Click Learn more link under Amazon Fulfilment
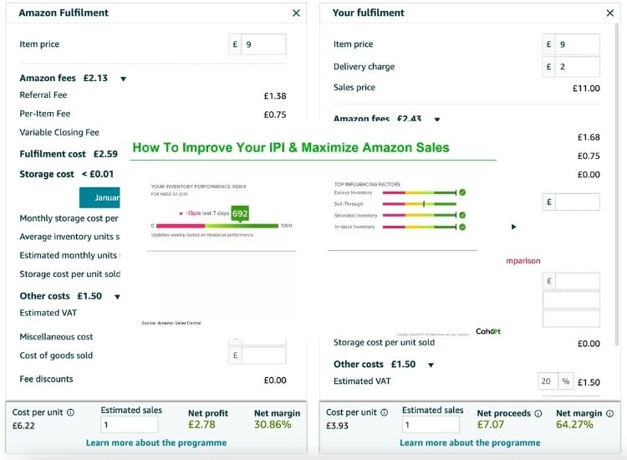The image size is (627, 460). (x=155, y=442)
